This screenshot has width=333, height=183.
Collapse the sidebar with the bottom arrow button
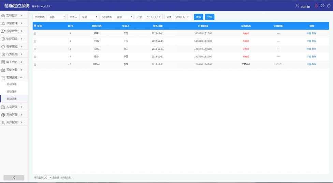pyautogui.click(x=14, y=178)
